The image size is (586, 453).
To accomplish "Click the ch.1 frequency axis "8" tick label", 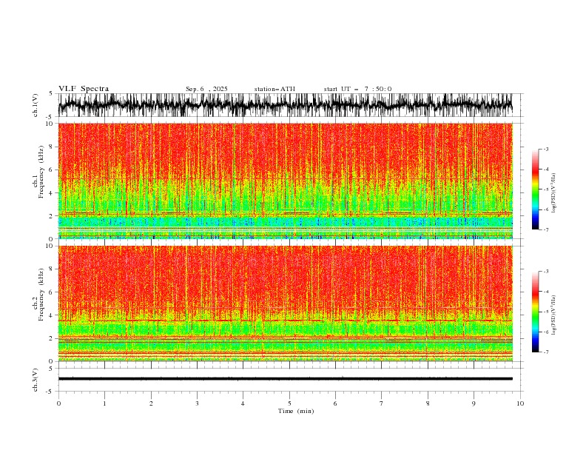I will [x=52, y=147].
